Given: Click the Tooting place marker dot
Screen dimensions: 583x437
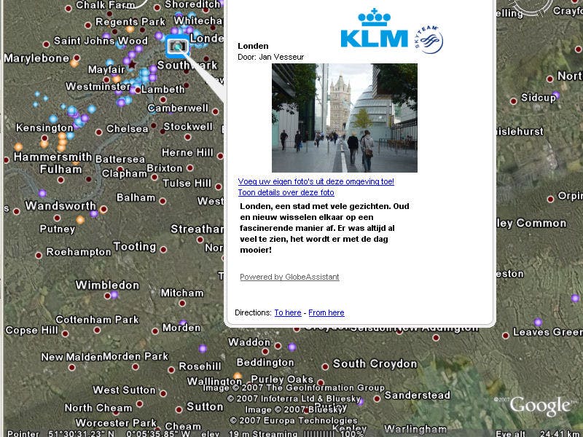Looking at the screenshot, I should [x=163, y=249].
